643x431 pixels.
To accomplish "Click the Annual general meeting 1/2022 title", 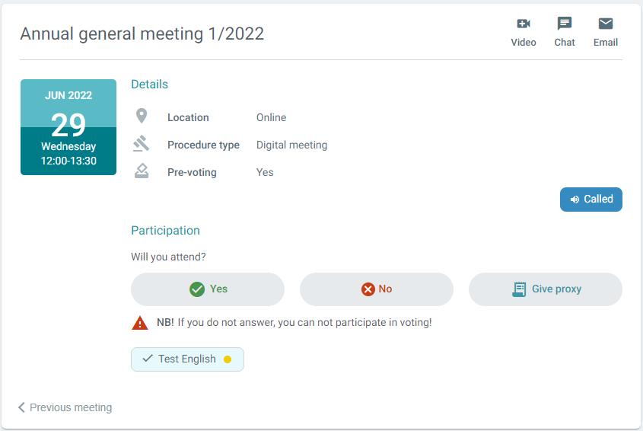I will pos(142,34).
